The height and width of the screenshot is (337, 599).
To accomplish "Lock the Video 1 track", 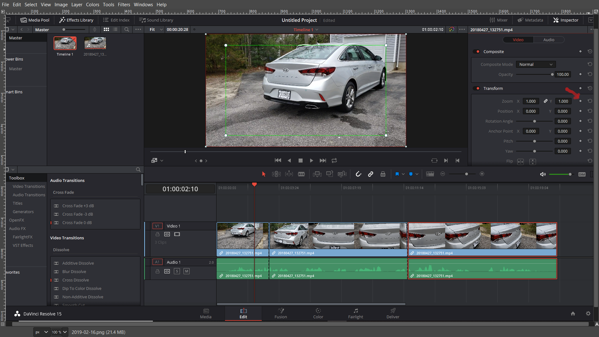I will (x=158, y=234).
